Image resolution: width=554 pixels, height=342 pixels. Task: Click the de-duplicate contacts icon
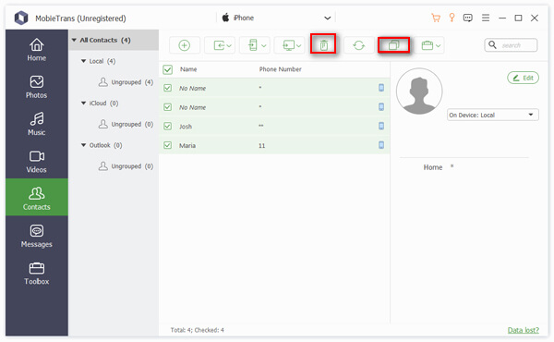tap(393, 45)
